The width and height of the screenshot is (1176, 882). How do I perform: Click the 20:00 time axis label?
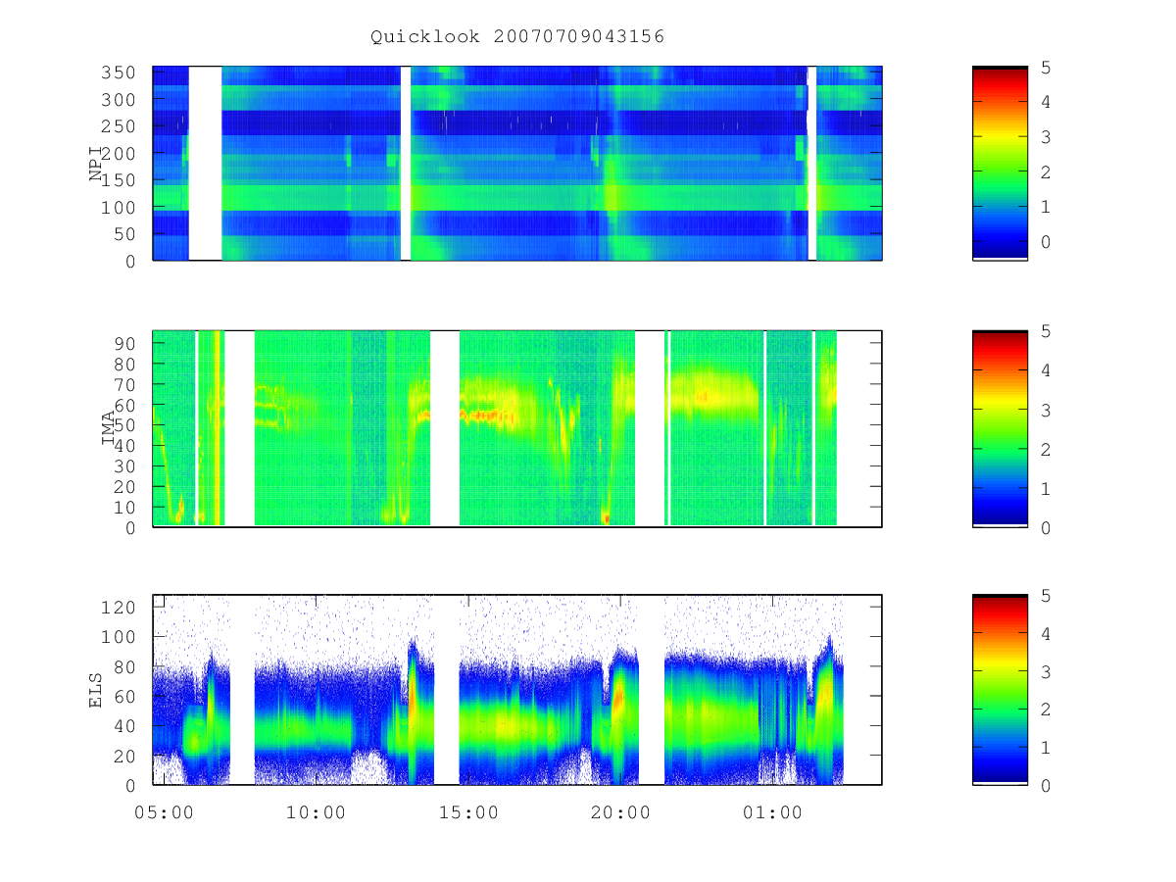pos(620,812)
